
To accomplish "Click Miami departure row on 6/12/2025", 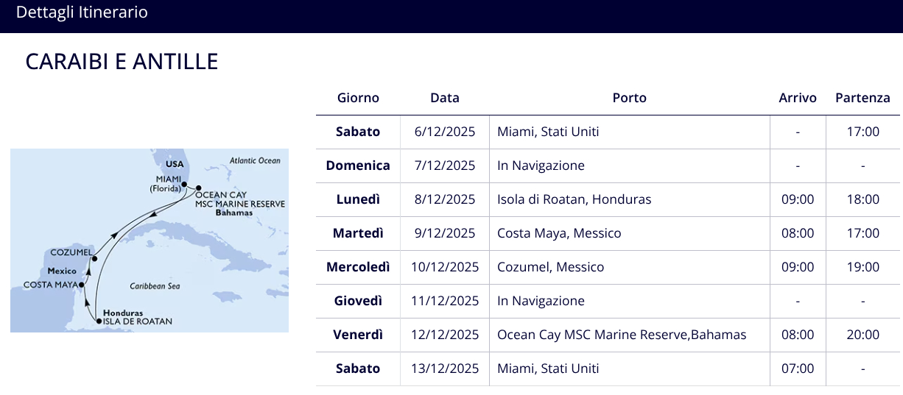I will (x=608, y=132).
